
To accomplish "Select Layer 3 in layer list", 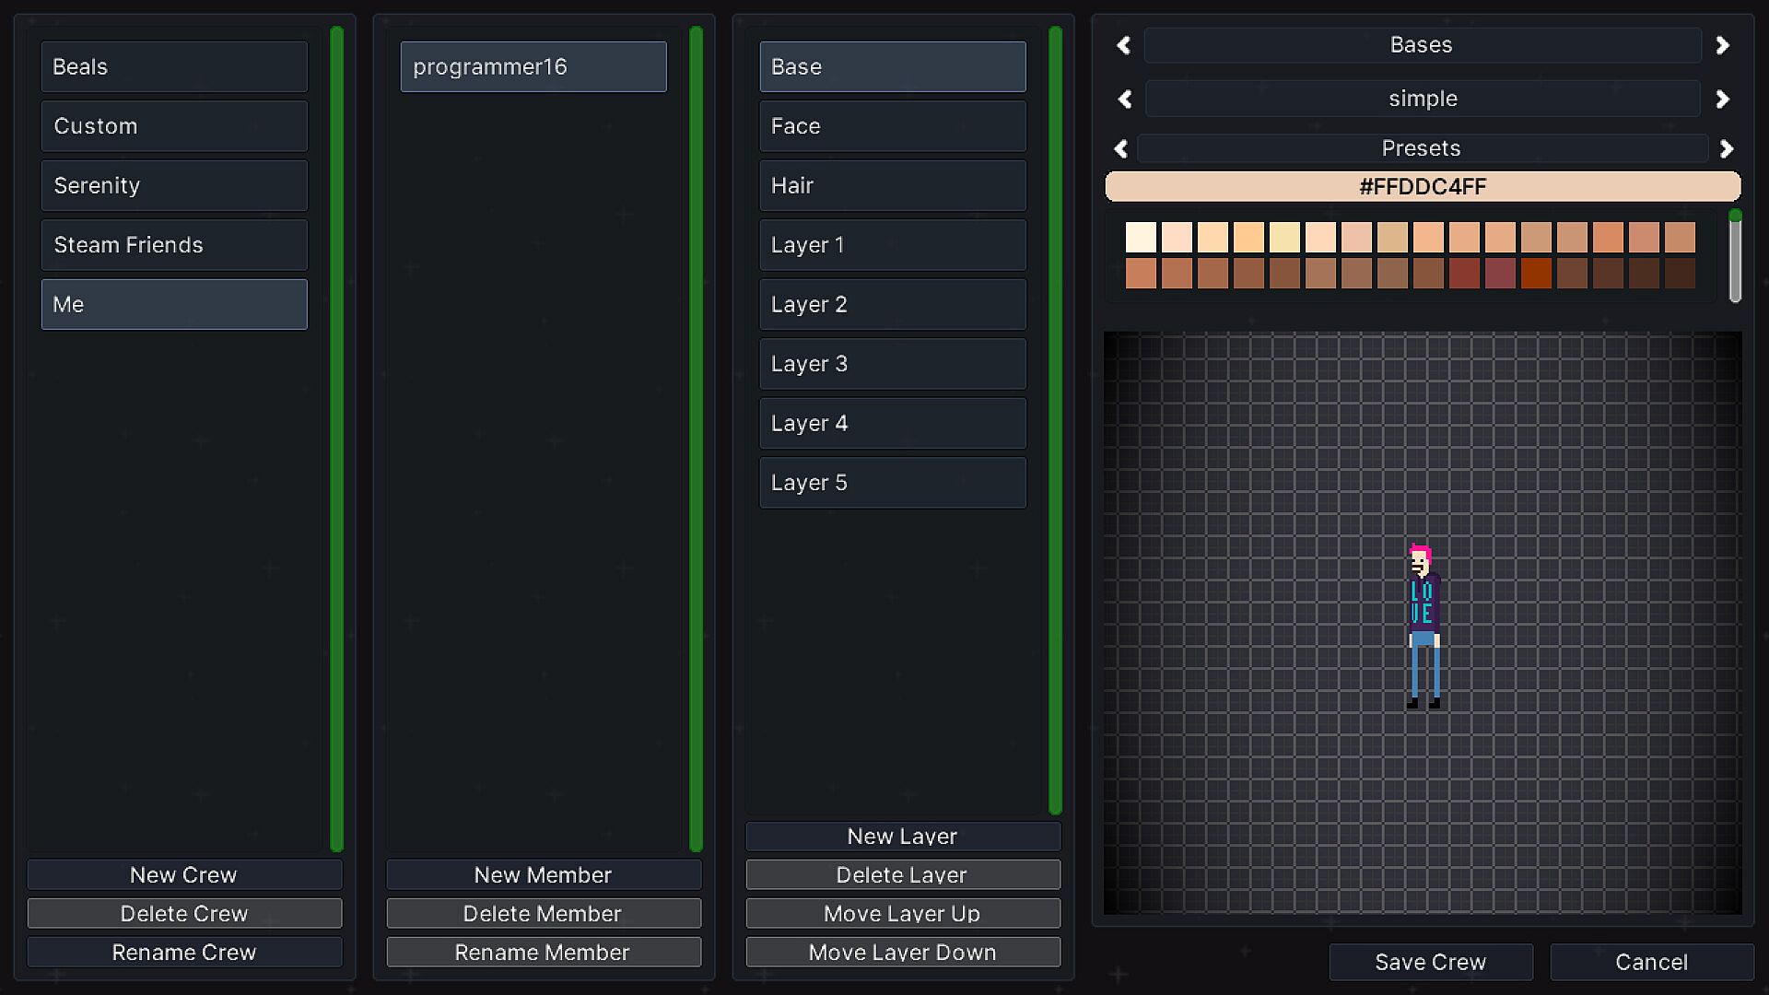I will click(892, 364).
